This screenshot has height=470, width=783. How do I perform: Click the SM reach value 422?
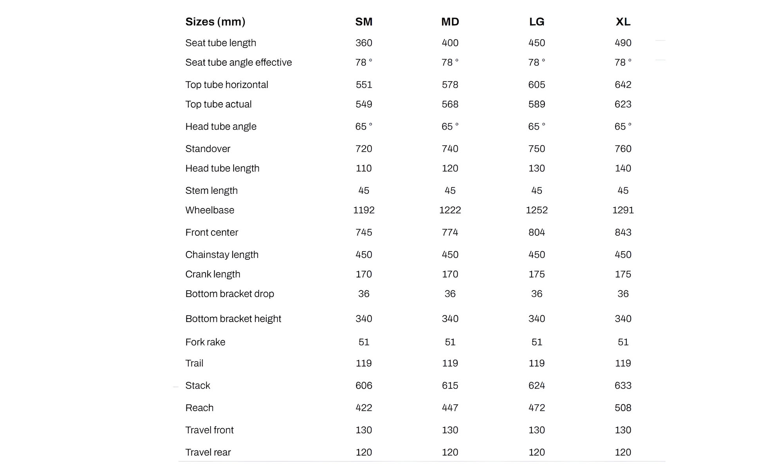click(x=364, y=408)
